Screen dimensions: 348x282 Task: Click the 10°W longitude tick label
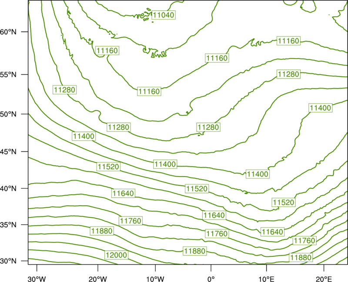(x=155, y=279)
